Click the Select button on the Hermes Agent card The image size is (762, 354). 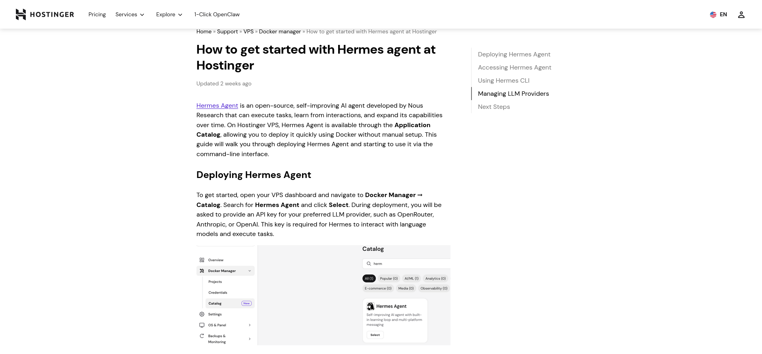[375, 335]
